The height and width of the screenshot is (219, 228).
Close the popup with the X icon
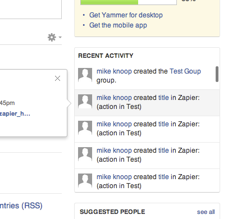(x=57, y=78)
